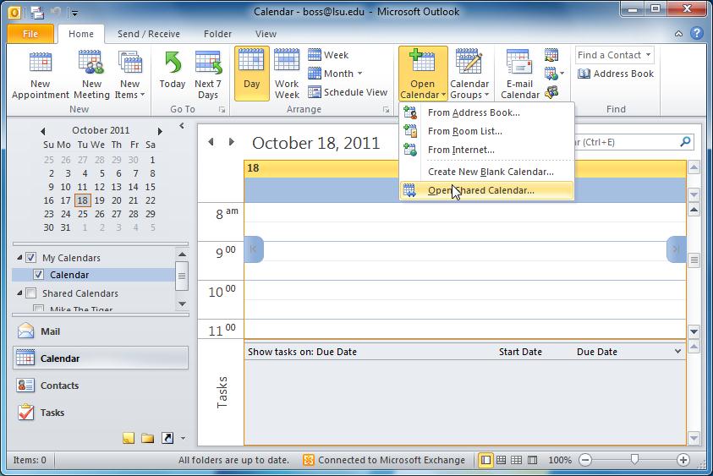Open the Mail module
Screen dimensions: 713x476
[x=100, y=331]
